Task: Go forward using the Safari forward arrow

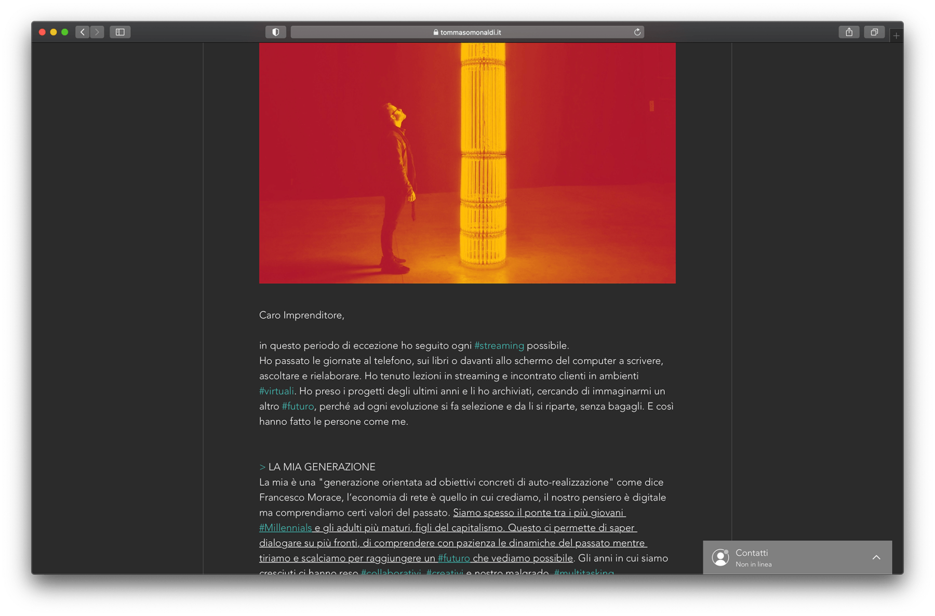Action: [x=97, y=32]
